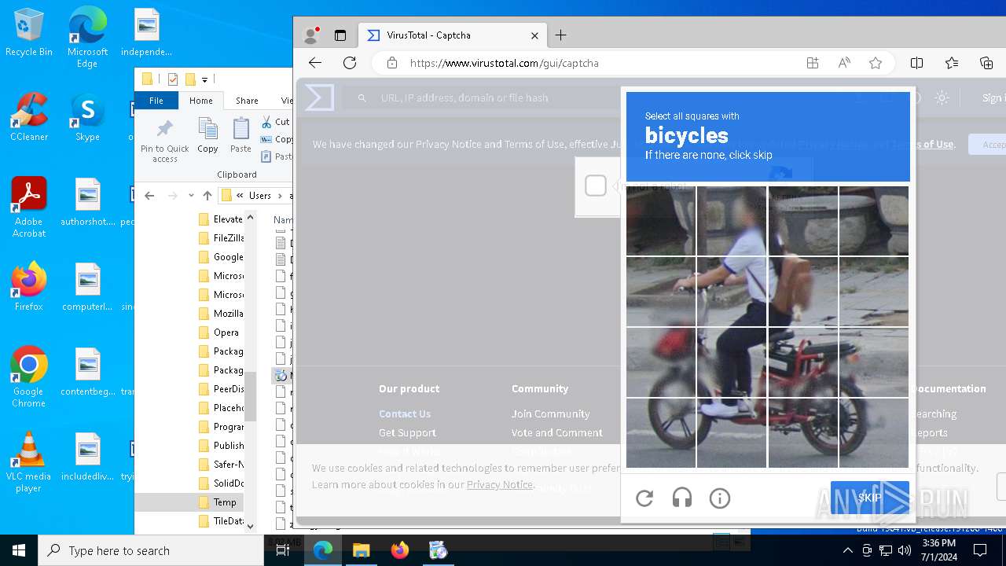The height and width of the screenshot is (566, 1006).
Task: Open Read aloud in Edge
Action: 844,63
